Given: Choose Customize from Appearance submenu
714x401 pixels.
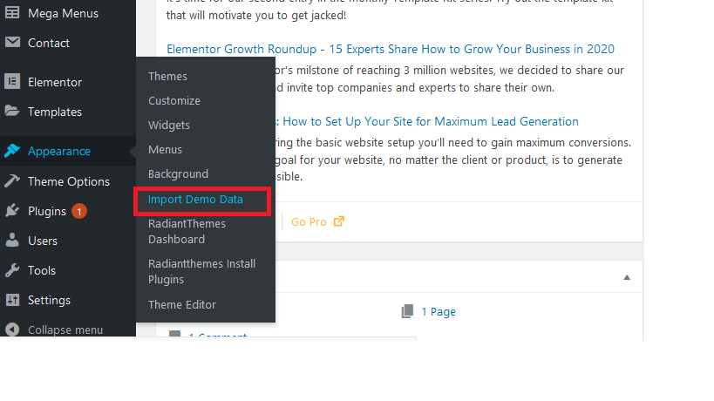Looking at the screenshot, I should 173,101.
